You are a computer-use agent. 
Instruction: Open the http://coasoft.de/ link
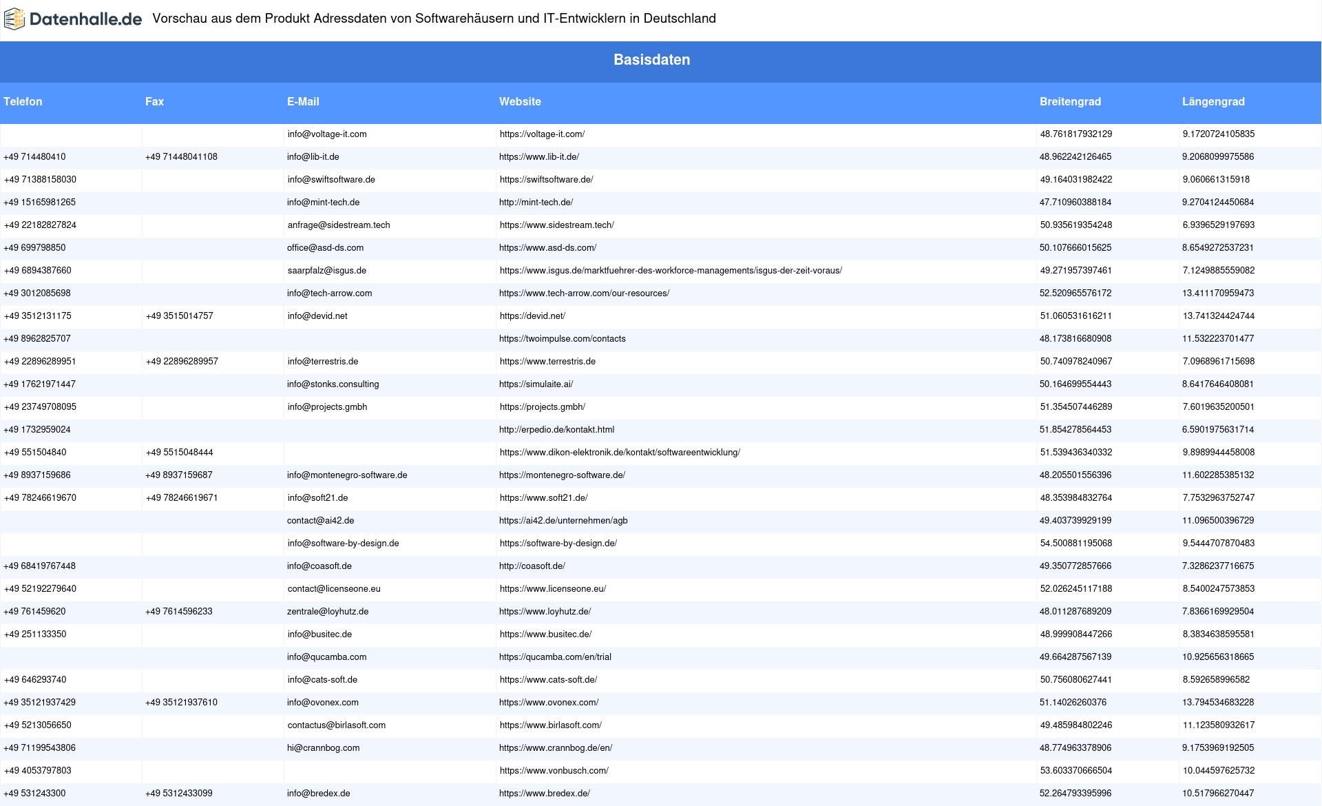point(532,566)
